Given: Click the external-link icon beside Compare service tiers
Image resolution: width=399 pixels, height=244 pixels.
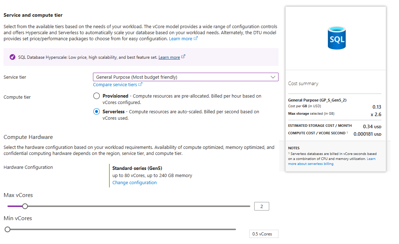Looking at the screenshot, I should click(x=140, y=84).
